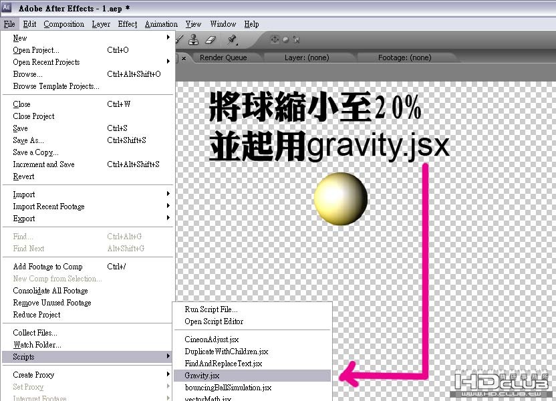
Task: Open the Layer menu
Action: pyautogui.click(x=101, y=24)
